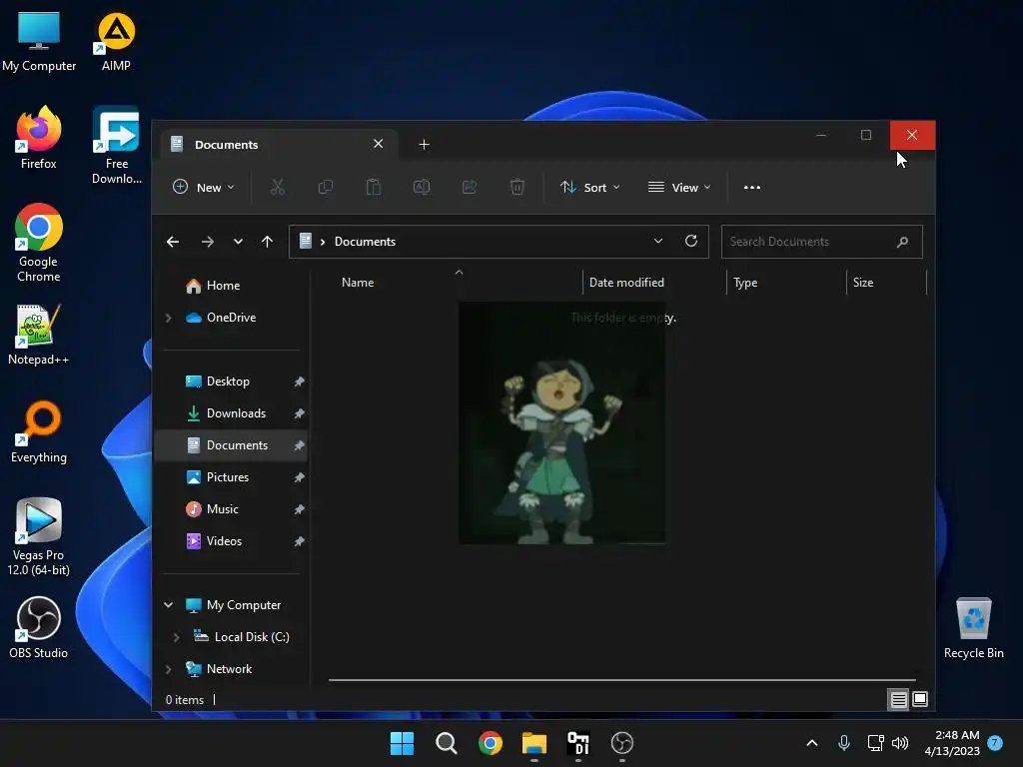Open Notepad++ desktop shortcut
This screenshot has width=1023, height=767.
[x=39, y=335]
